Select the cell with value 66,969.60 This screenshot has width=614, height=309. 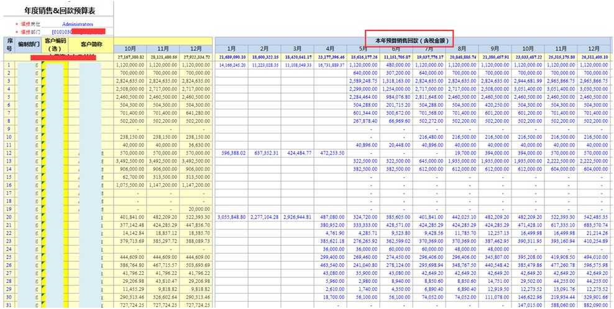click(396, 121)
